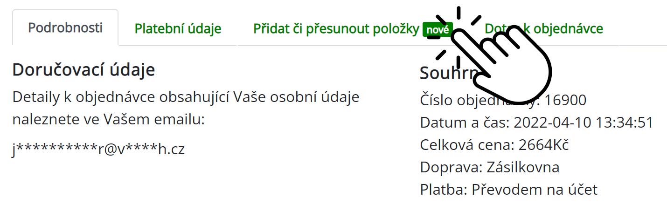Click the masked email address
667x211 pixels.
(98, 150)
